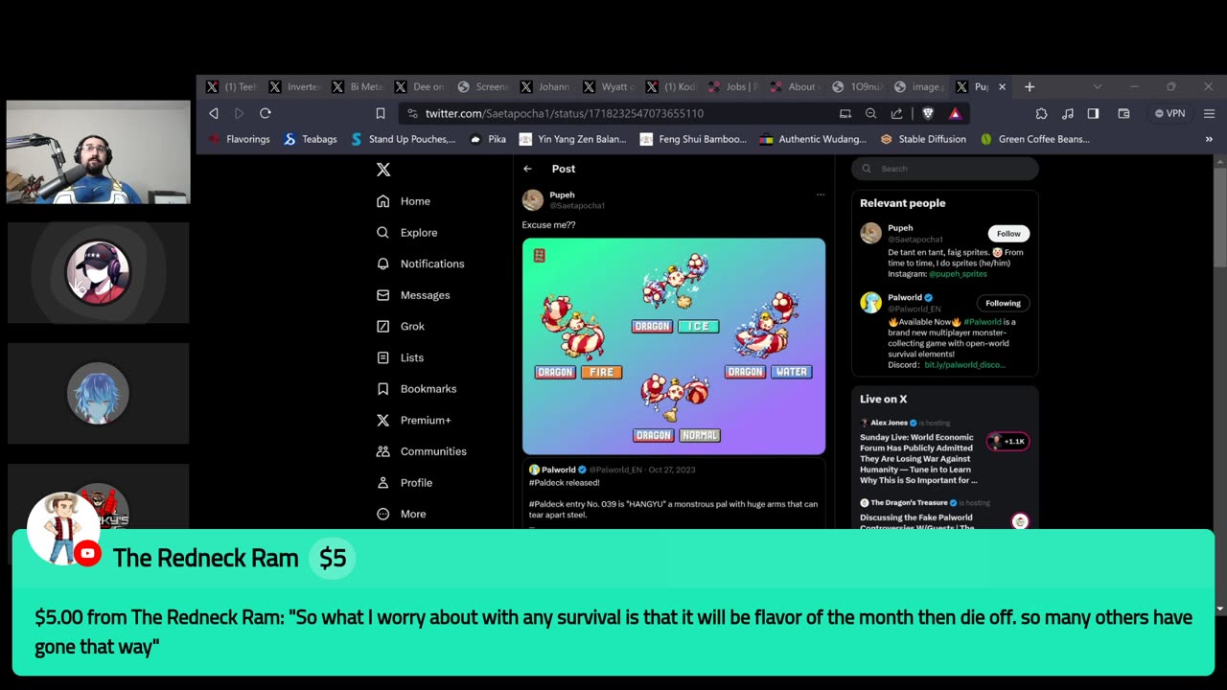Viewport: 1227px width, 690px height.
Task: Open the Brave wallet icon
Action: pos(1123,113)
